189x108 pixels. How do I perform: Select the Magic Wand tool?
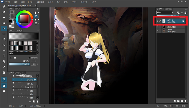pos(4,39)
